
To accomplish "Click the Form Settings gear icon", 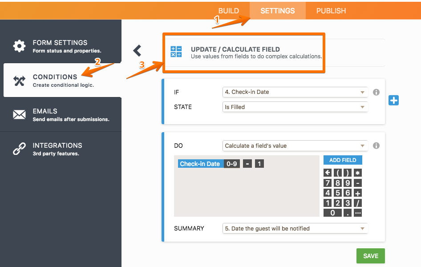I will [x=19, y=46].
